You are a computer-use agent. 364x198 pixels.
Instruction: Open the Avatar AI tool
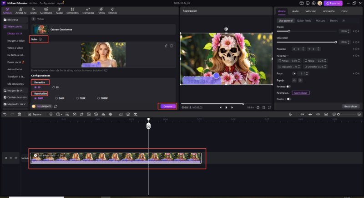(x=20, y=11)
